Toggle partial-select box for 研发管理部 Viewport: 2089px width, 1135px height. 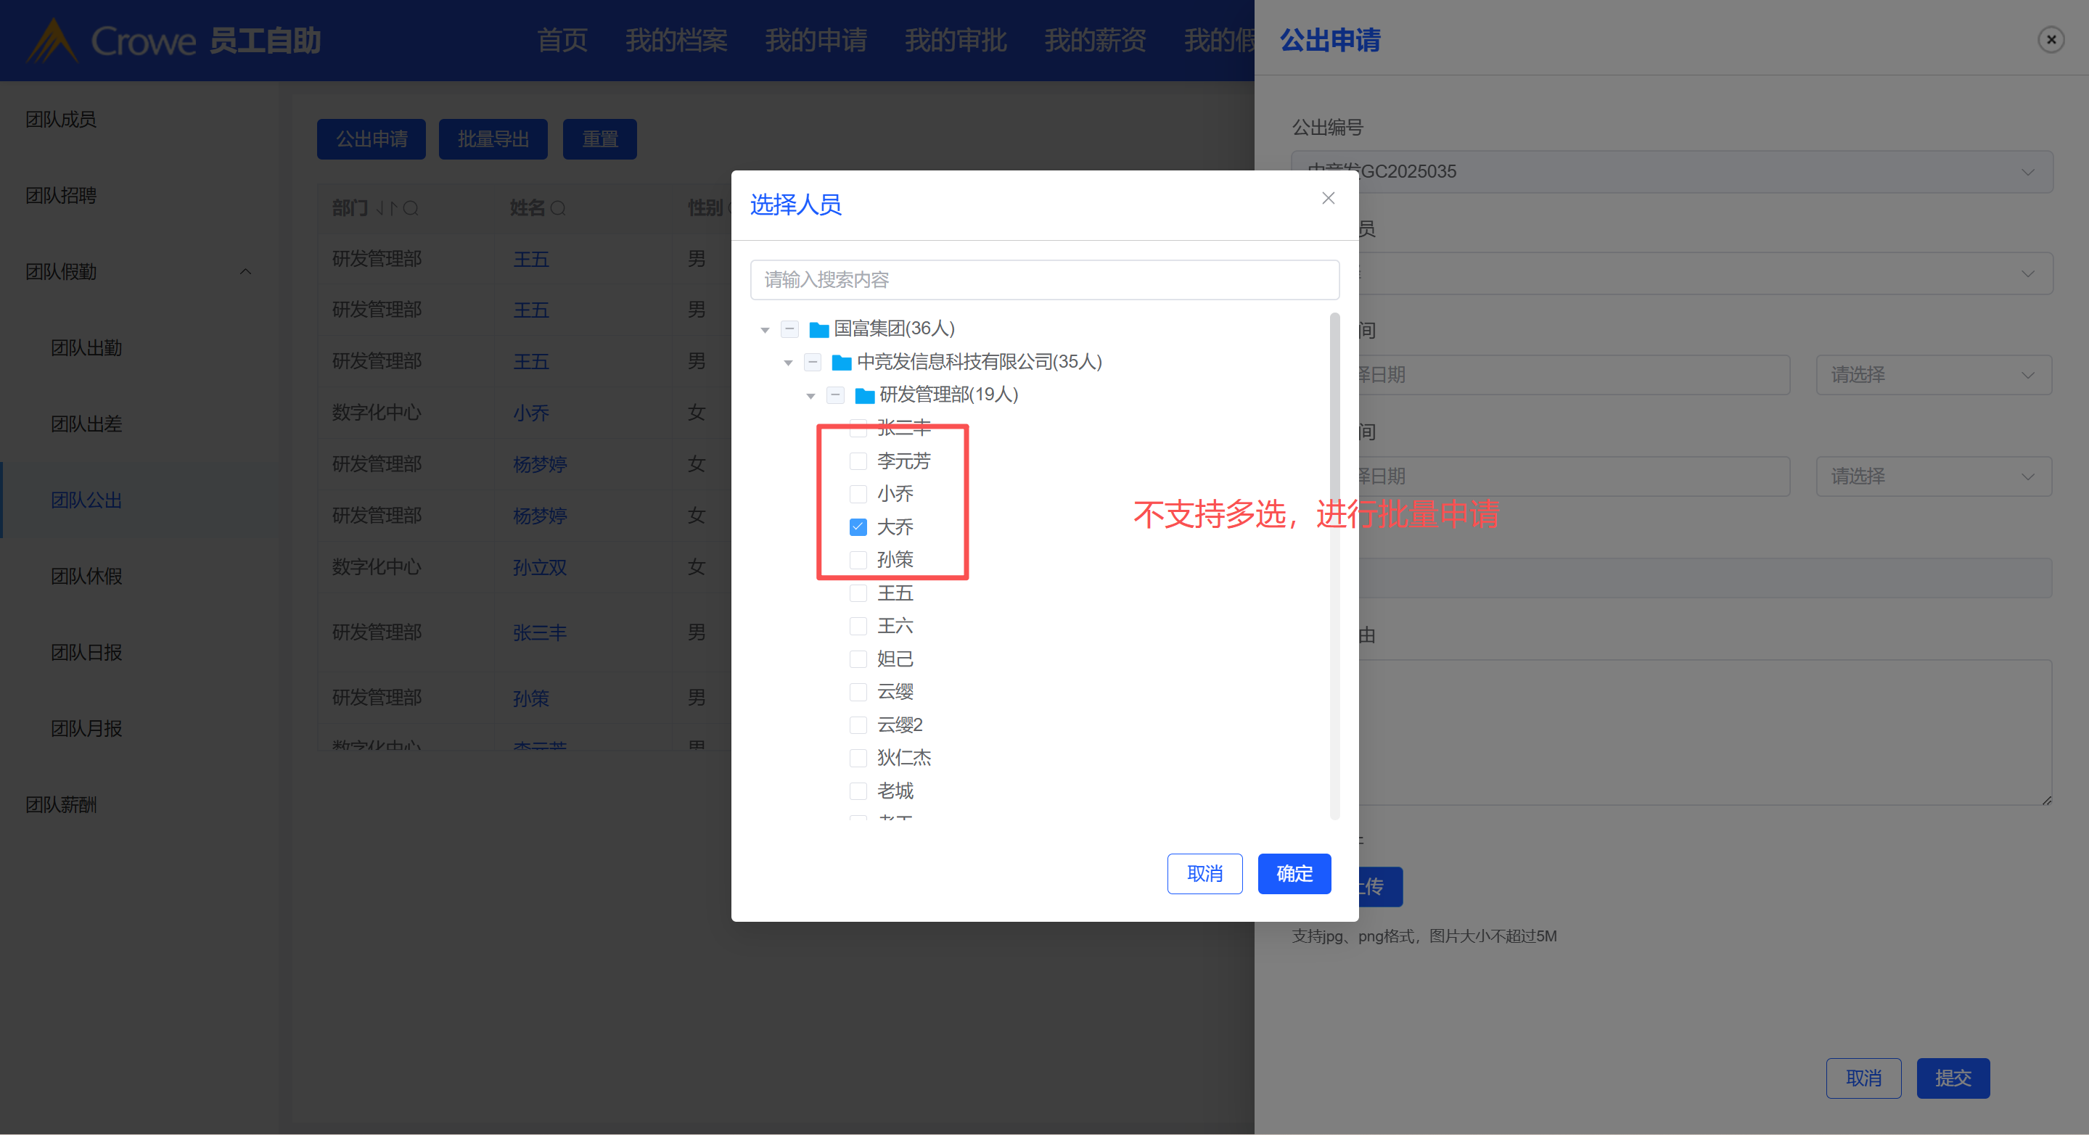834,396
